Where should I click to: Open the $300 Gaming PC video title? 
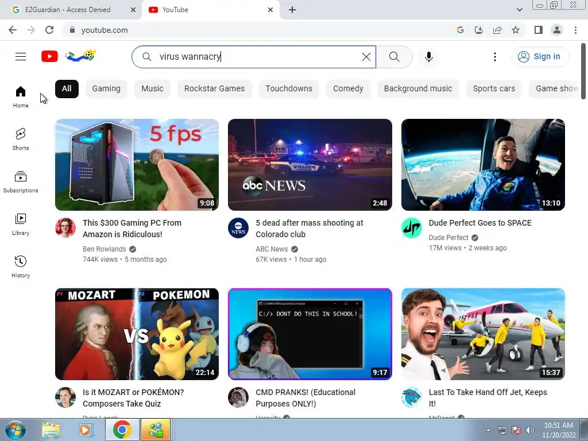pos(132,229)
